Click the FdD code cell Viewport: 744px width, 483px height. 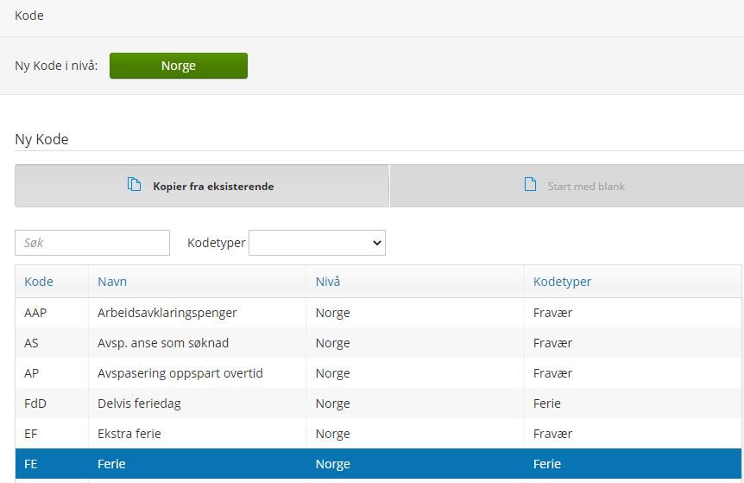(x=35, y=404)
